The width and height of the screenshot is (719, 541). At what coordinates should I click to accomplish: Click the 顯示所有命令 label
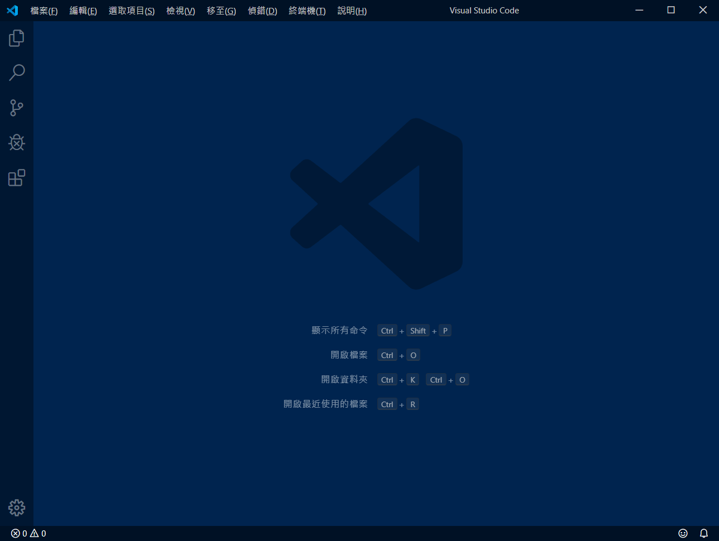click(339, 330)
